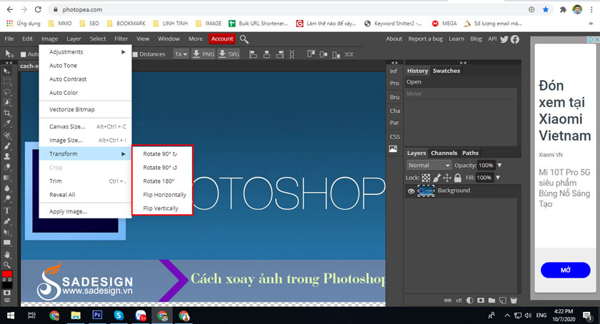Open the Opacity slider arrow
This screenshot has width=600, height=324.
[499, 166]
